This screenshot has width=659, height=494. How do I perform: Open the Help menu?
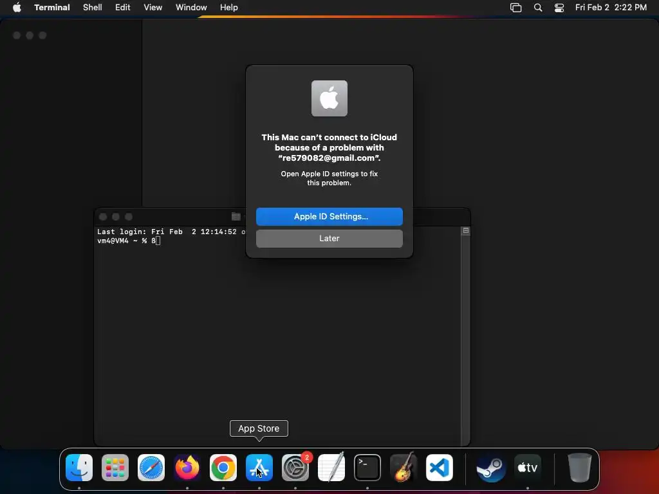click(229, 7)
